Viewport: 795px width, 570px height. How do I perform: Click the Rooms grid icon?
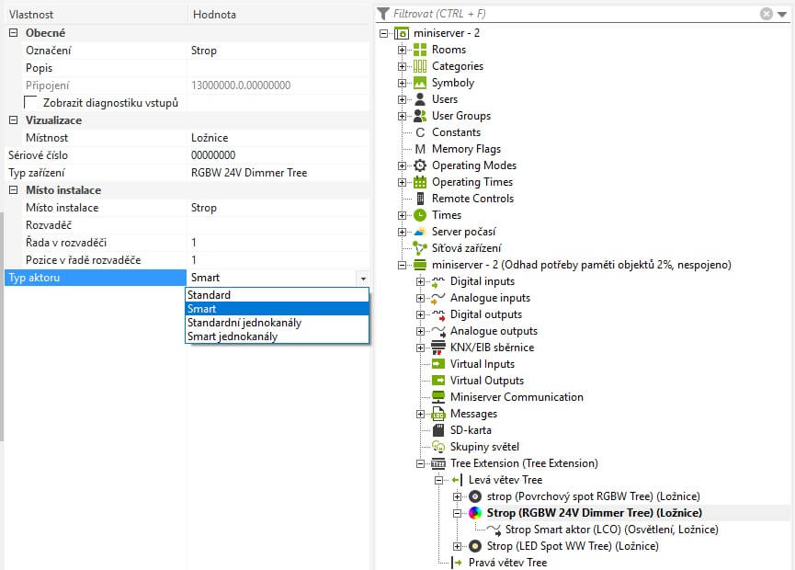coord(420,50)
